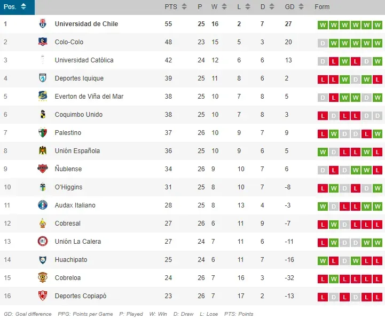The height and width of the screenshot is (319, 385).
Task: Click the Ñublense club crest
Action: pos(43,169)
